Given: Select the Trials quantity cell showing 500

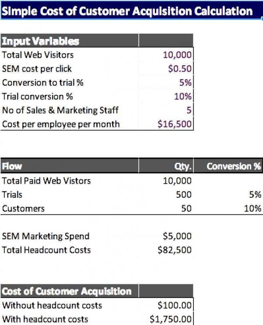Looking at the screenshot, I should click(x=166, y=194).
